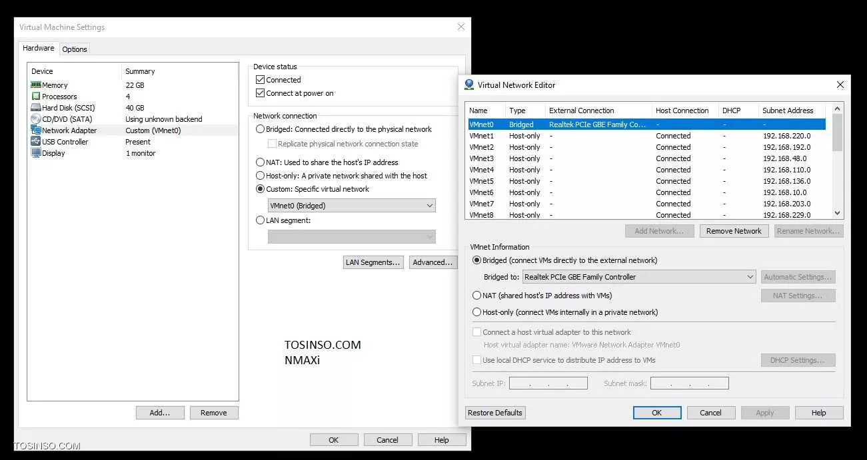The image size is (867, 460).
Task: Click the Virtual Network Editor globe icon
Action: coord(469,85)
